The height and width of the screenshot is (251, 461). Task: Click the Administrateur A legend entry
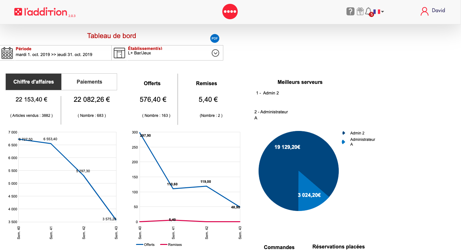coord(362,142)
